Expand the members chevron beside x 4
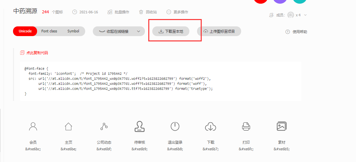The image size is (356, 162). click(305, 15)
